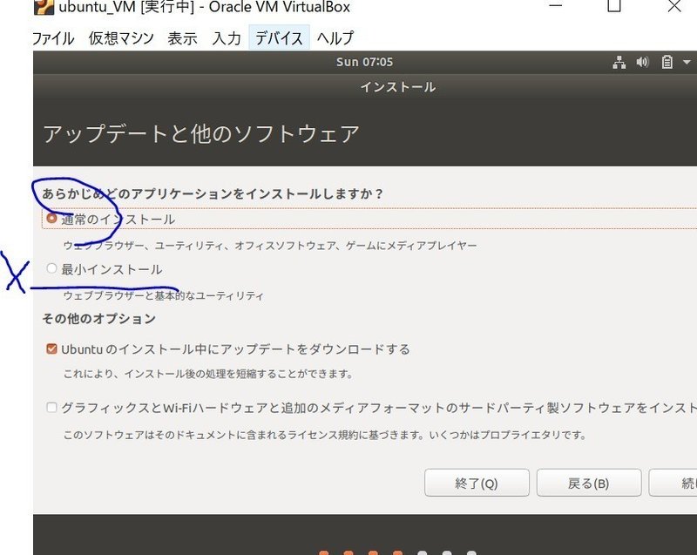
Task: Open the ファイル menu
Action: [53, 38]
